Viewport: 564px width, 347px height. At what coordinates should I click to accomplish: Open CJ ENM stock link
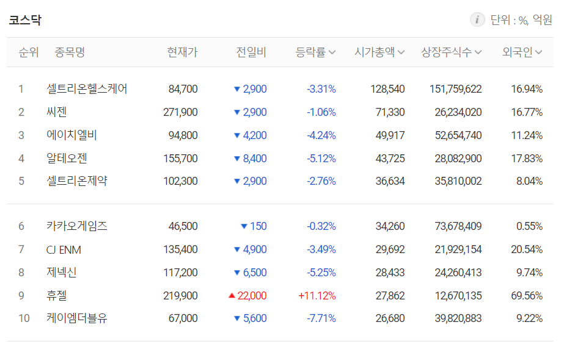click(x=64, y=249)
